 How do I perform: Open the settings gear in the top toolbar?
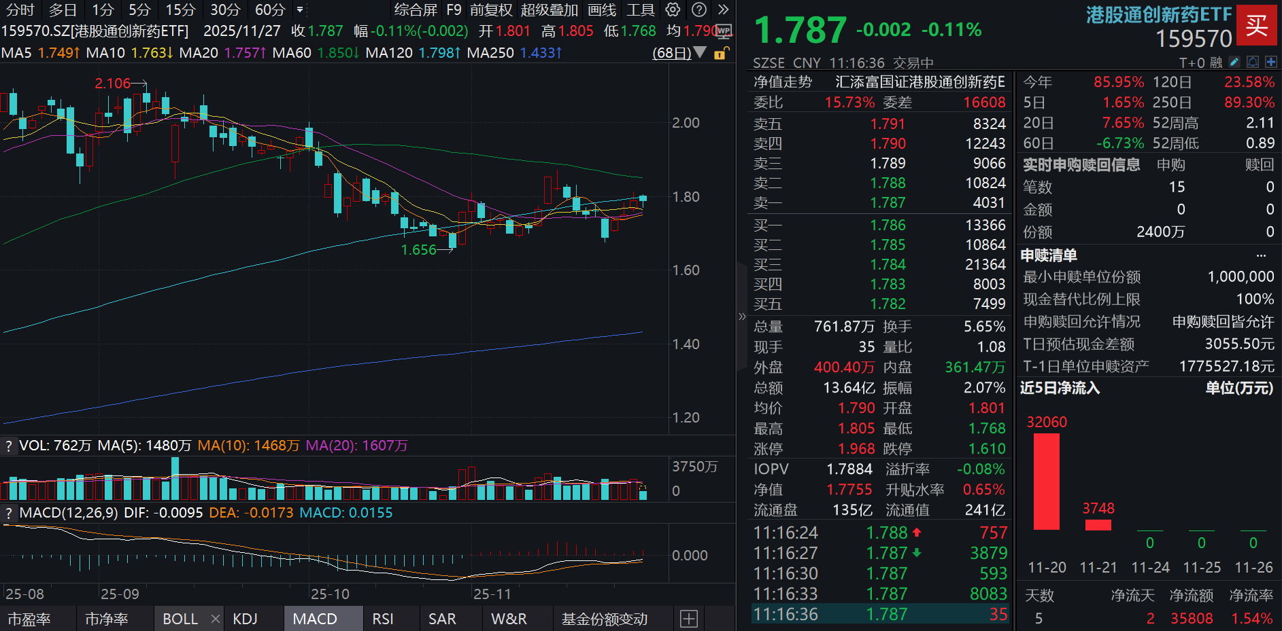pyautogui.click(x=673, y=10)
